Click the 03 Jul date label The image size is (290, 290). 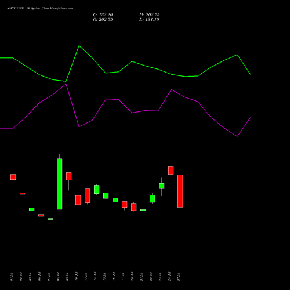(x=30, y=277)
